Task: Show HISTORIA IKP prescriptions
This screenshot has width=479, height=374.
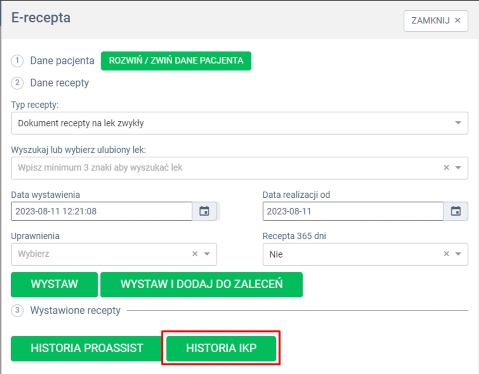Action: coord(221,348)
